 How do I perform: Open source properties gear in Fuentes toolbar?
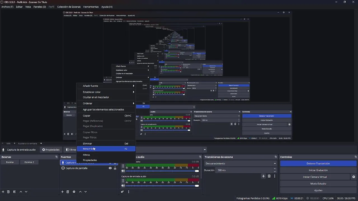pyautogui.click(x=74, y=192)
